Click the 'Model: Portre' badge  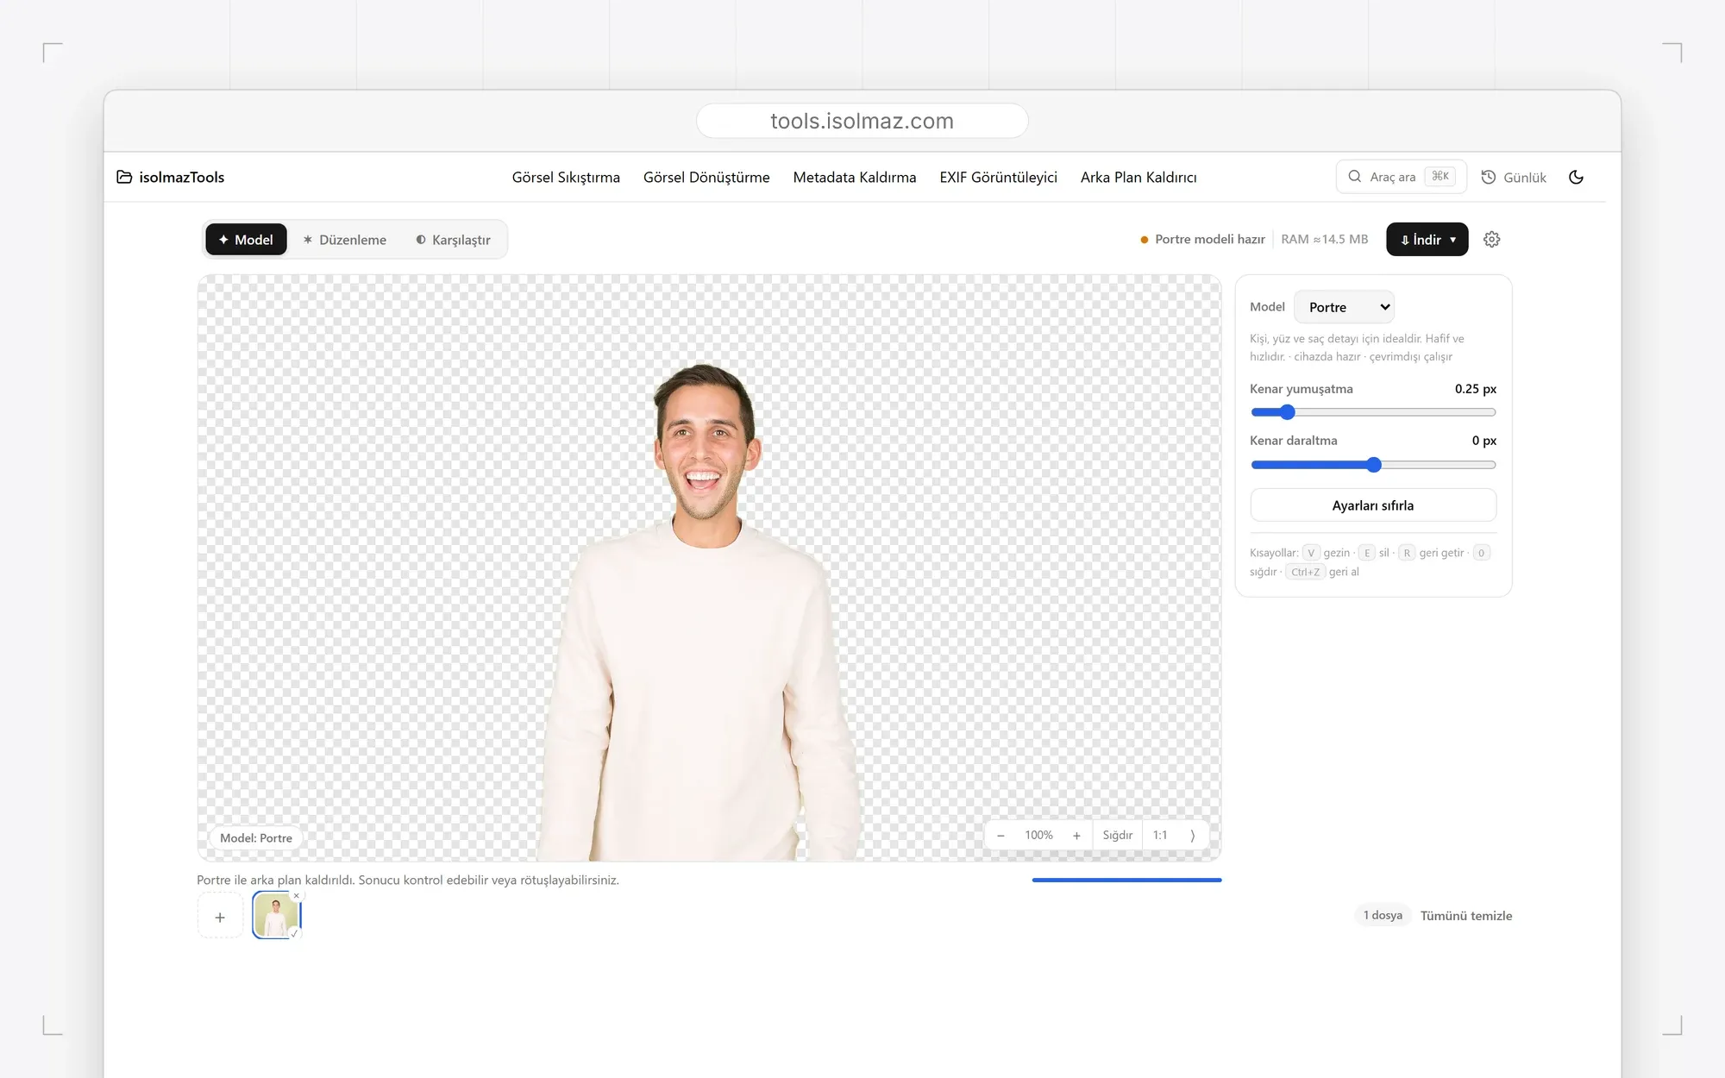point(256,838)
